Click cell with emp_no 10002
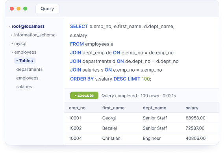224x155 pixels. coord(75,128)
